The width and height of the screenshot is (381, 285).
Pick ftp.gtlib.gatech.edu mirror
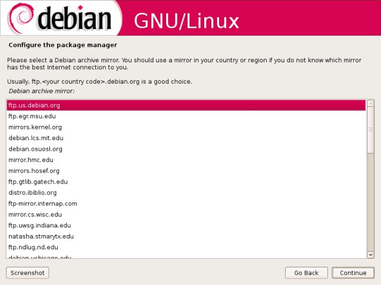38,182
